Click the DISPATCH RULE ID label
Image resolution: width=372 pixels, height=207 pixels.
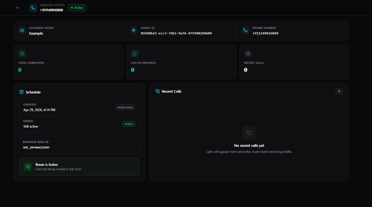point(36,142)
